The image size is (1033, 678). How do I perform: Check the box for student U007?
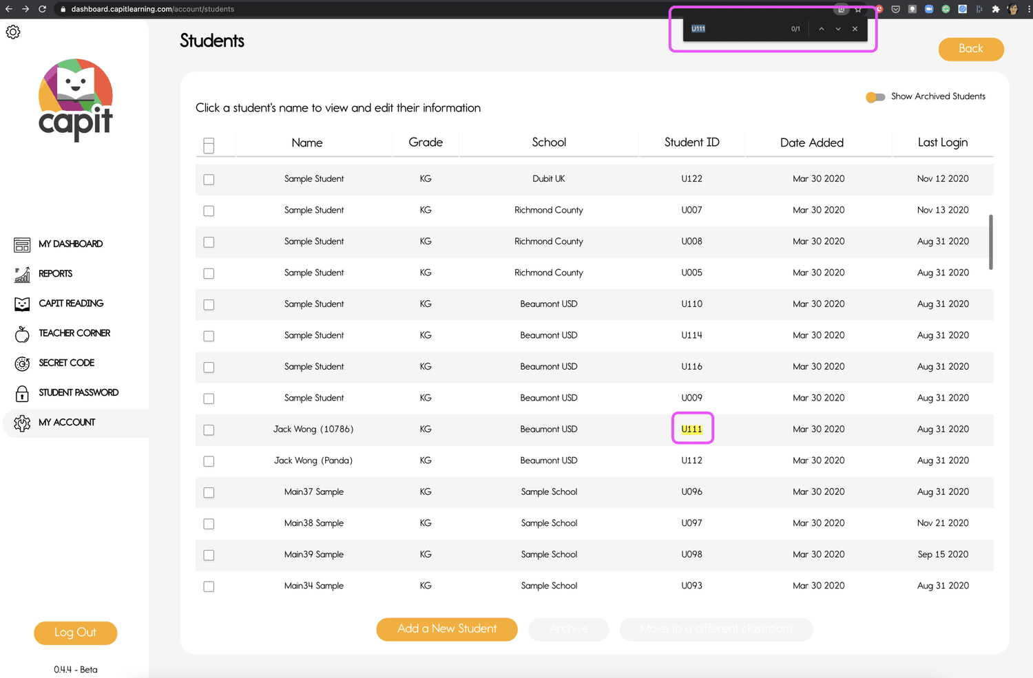(x=209, y=211)
